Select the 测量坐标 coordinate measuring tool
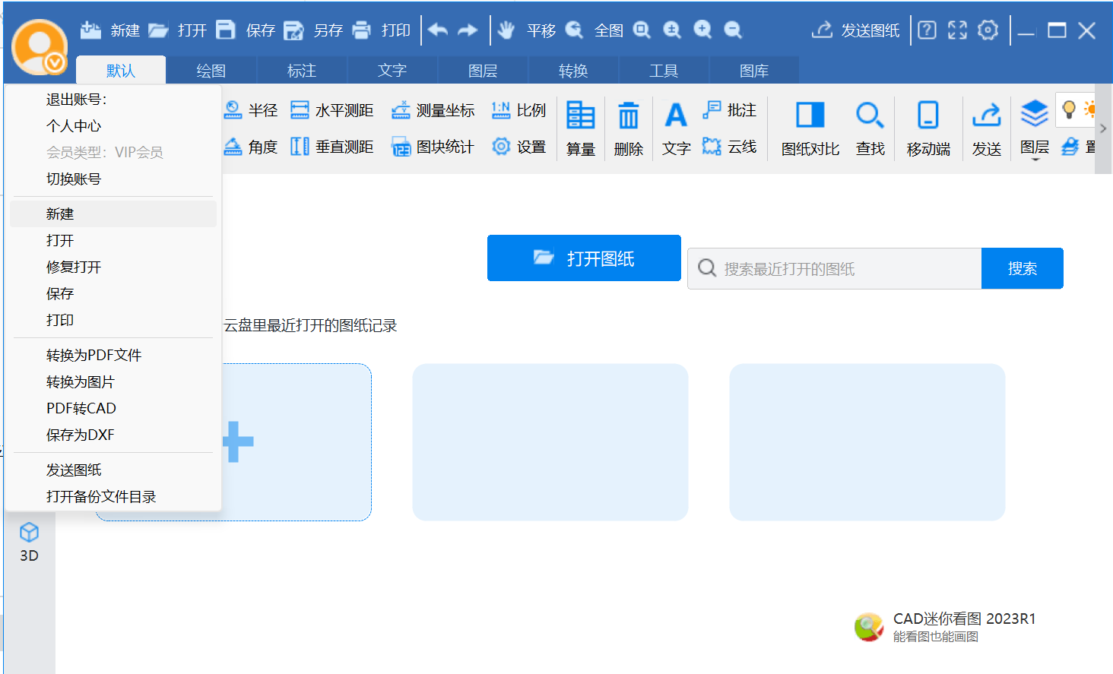 433,110
